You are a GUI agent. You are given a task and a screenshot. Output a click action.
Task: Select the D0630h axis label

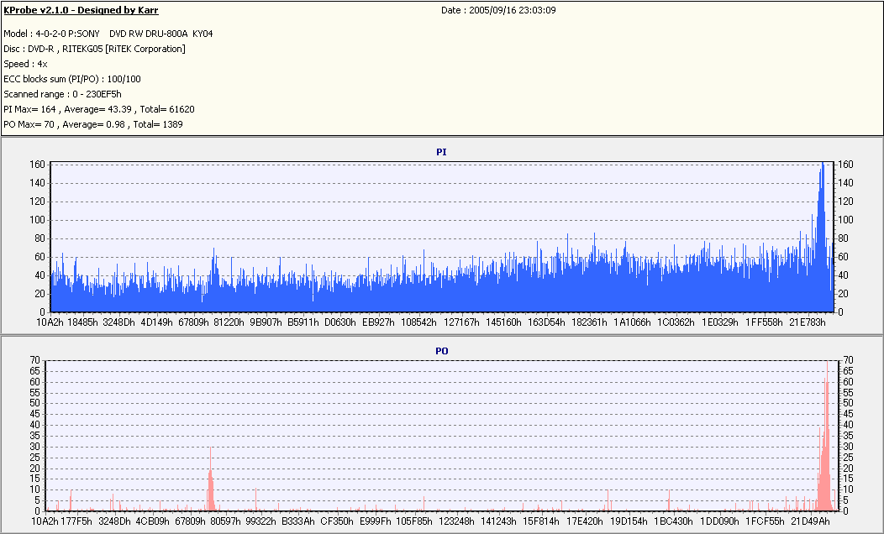click(x=340, y=322)
